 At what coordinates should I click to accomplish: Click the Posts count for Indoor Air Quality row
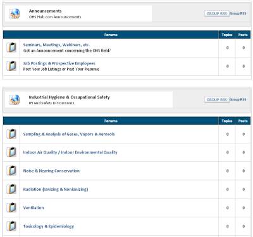point(244,152)
